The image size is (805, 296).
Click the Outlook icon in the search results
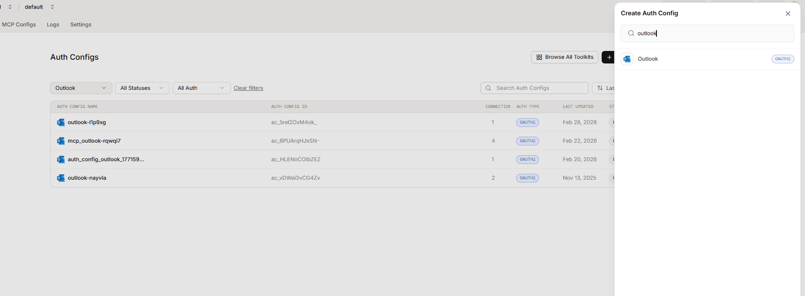627,59
